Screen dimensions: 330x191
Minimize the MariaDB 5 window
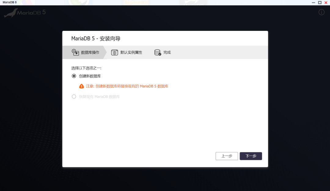click(313, 2)
